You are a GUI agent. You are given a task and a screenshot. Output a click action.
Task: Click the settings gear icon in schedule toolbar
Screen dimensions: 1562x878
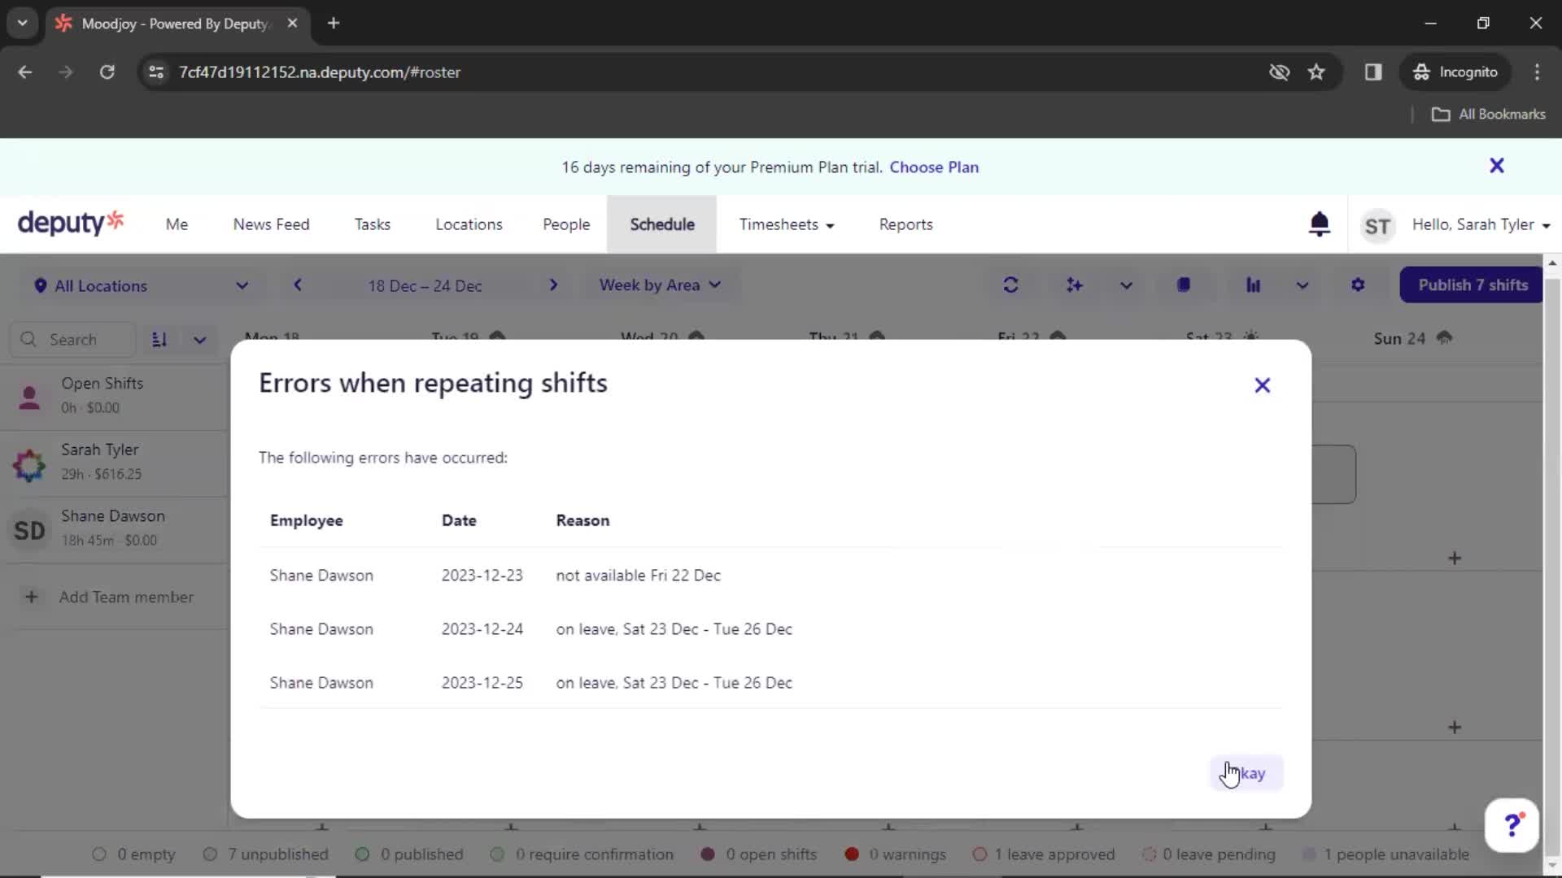pos(1357,284)
